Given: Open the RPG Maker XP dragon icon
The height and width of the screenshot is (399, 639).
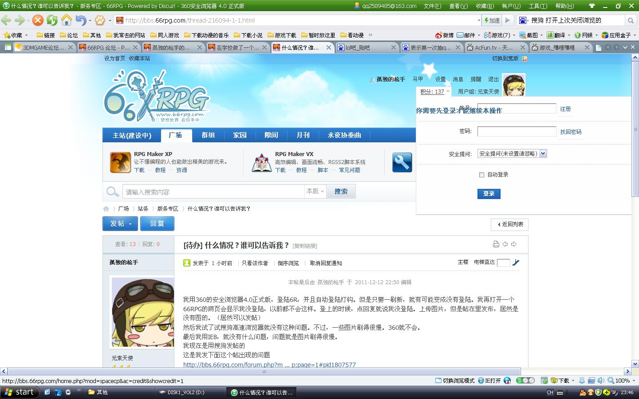Looking at the screenshot, I should click(120, 162).
